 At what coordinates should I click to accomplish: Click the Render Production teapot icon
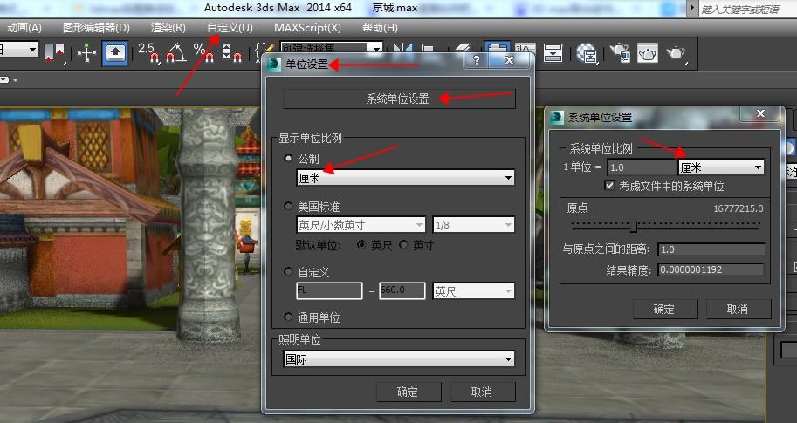pos(676,53)
